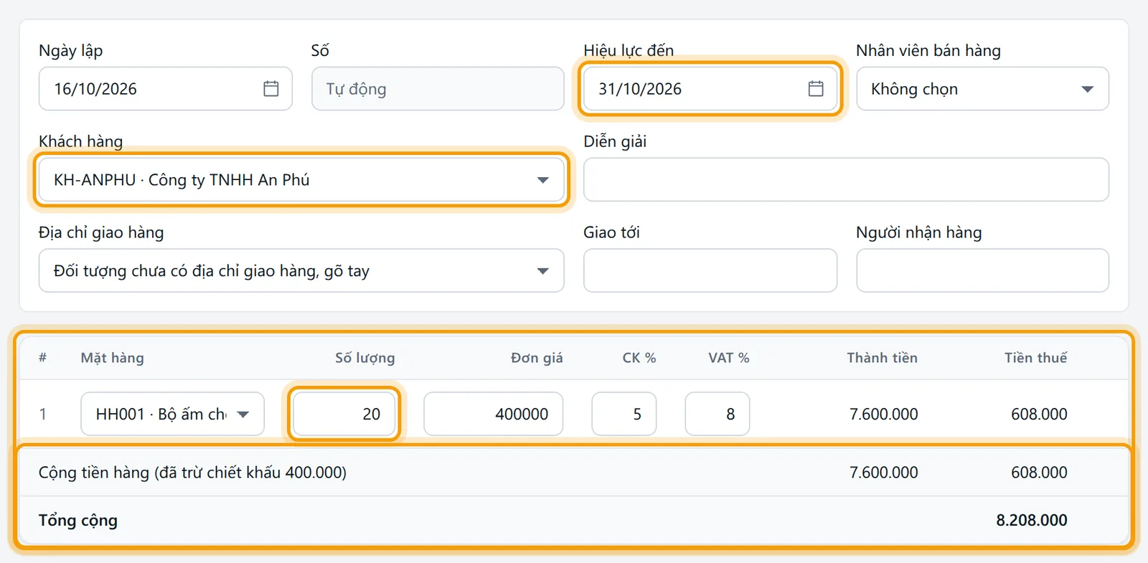Image resolution: width=1148 pixels, height=563 pixels.
Task: Click the Khách hàng field label
Action: (x=80, y=141)
